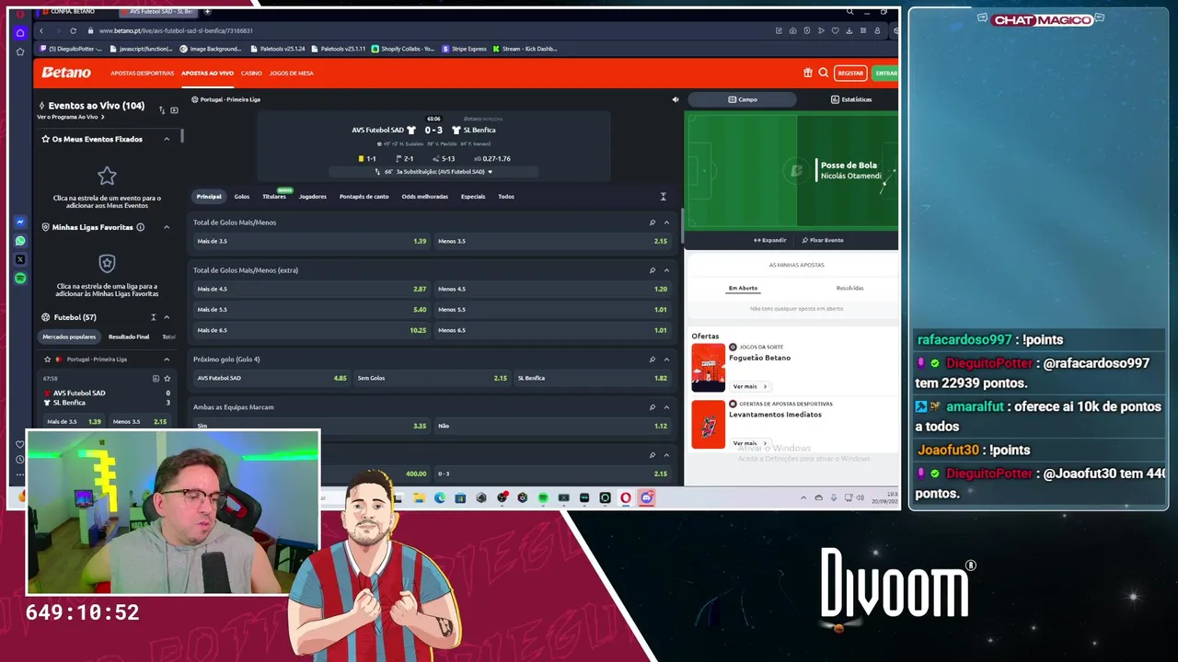
Task: Collapse Portugal - Primeira Liga in sidebar
Action: (x=167, y=360)
